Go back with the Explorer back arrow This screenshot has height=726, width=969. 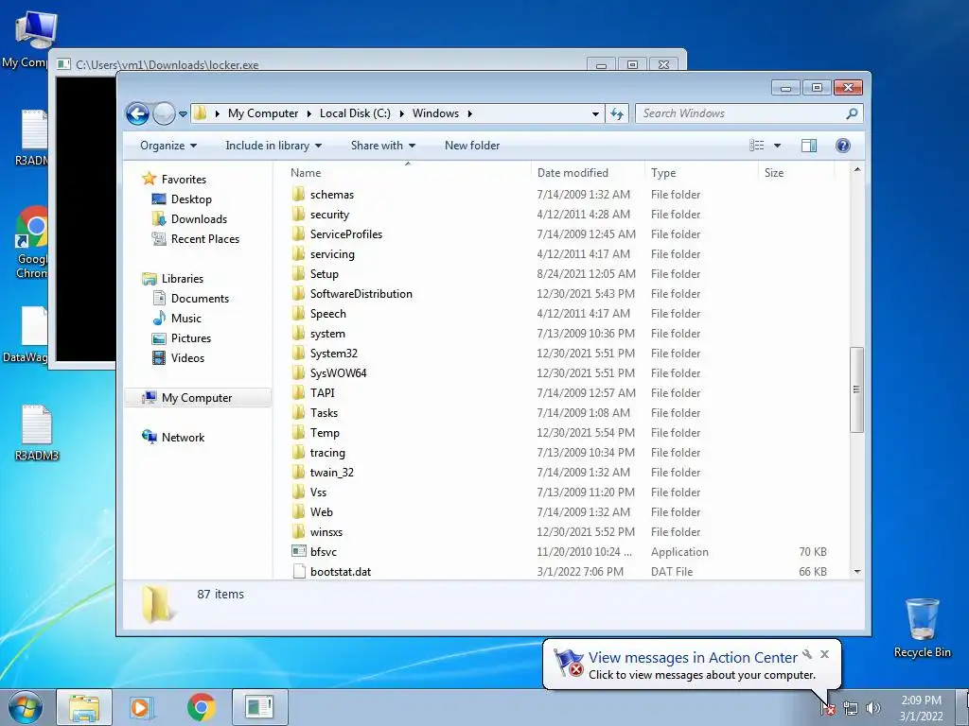pyautogui.click(x=137, y=113)
